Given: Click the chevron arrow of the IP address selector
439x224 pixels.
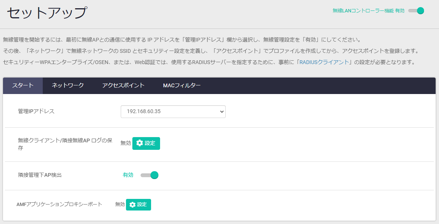Looking at the screenshot, I should (222, 112).
